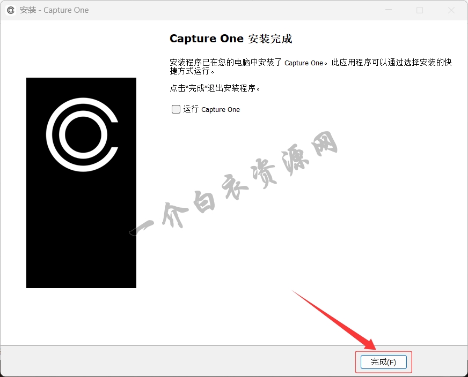The image size is (468, 377).
Task: Click the Capture One 安装完成 heading
Action: [x=231, y=39]
